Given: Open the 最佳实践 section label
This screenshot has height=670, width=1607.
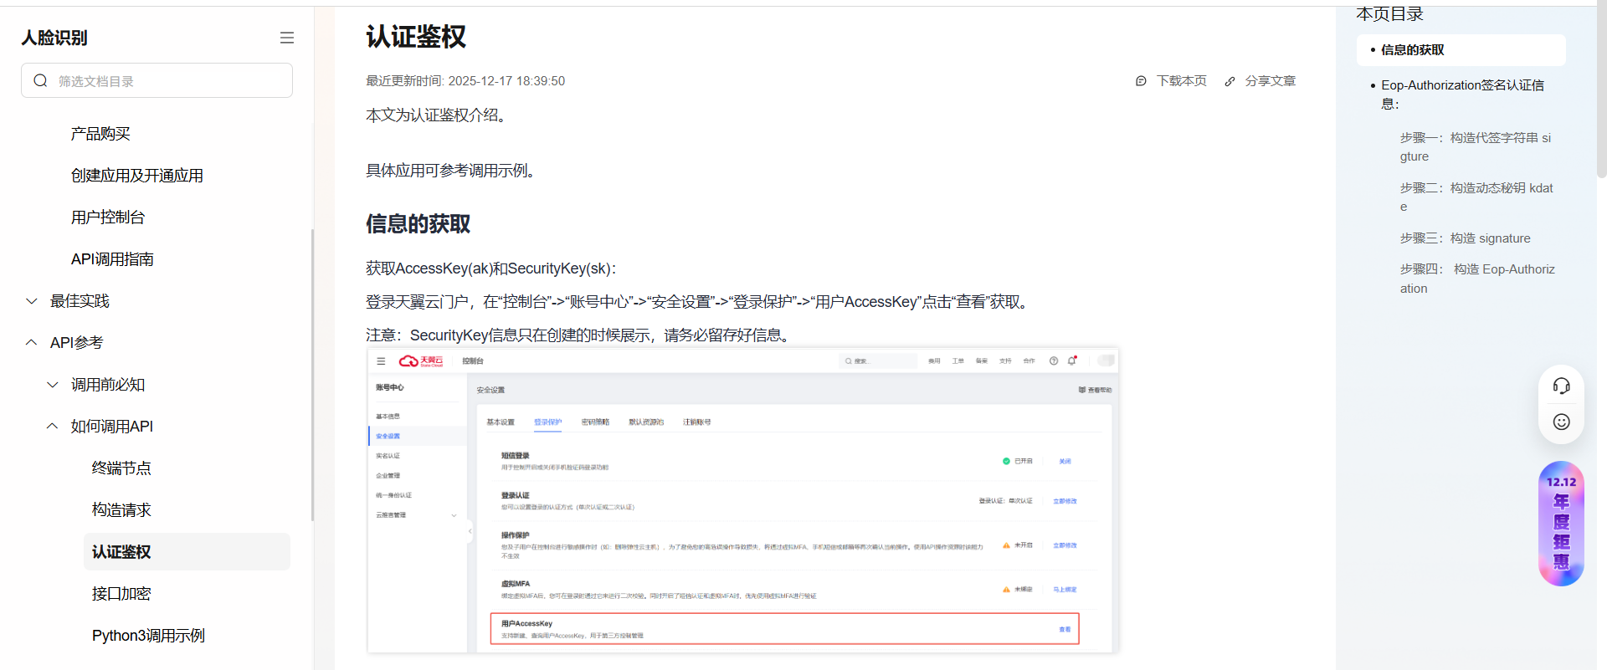Looking at the screenshot, I should pyautogui.click(x=80, y=301).
